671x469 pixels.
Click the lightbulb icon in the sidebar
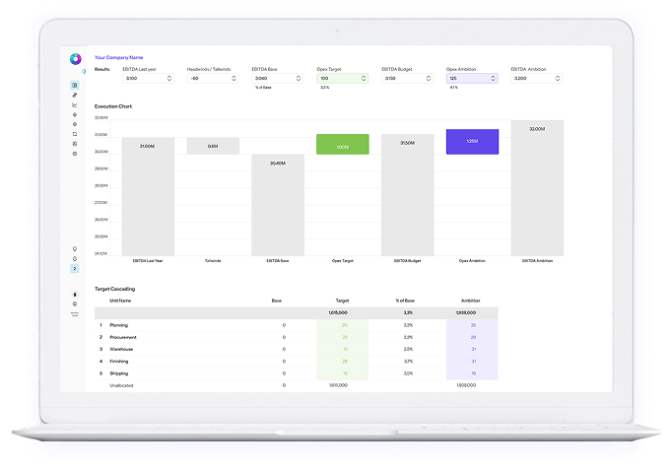pos(75,248)
